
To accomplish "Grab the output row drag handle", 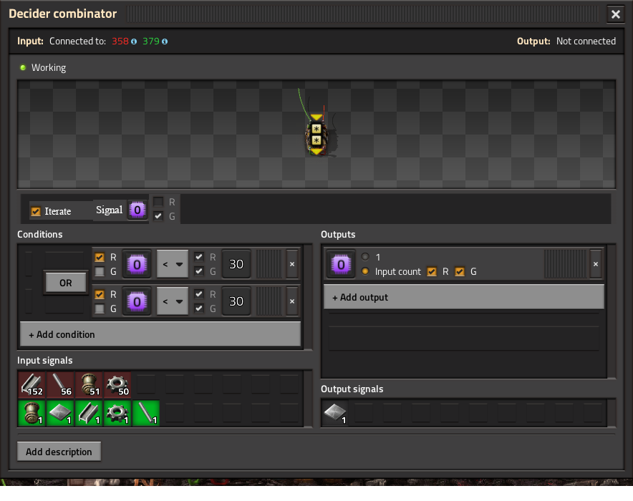I will point(565,264).
